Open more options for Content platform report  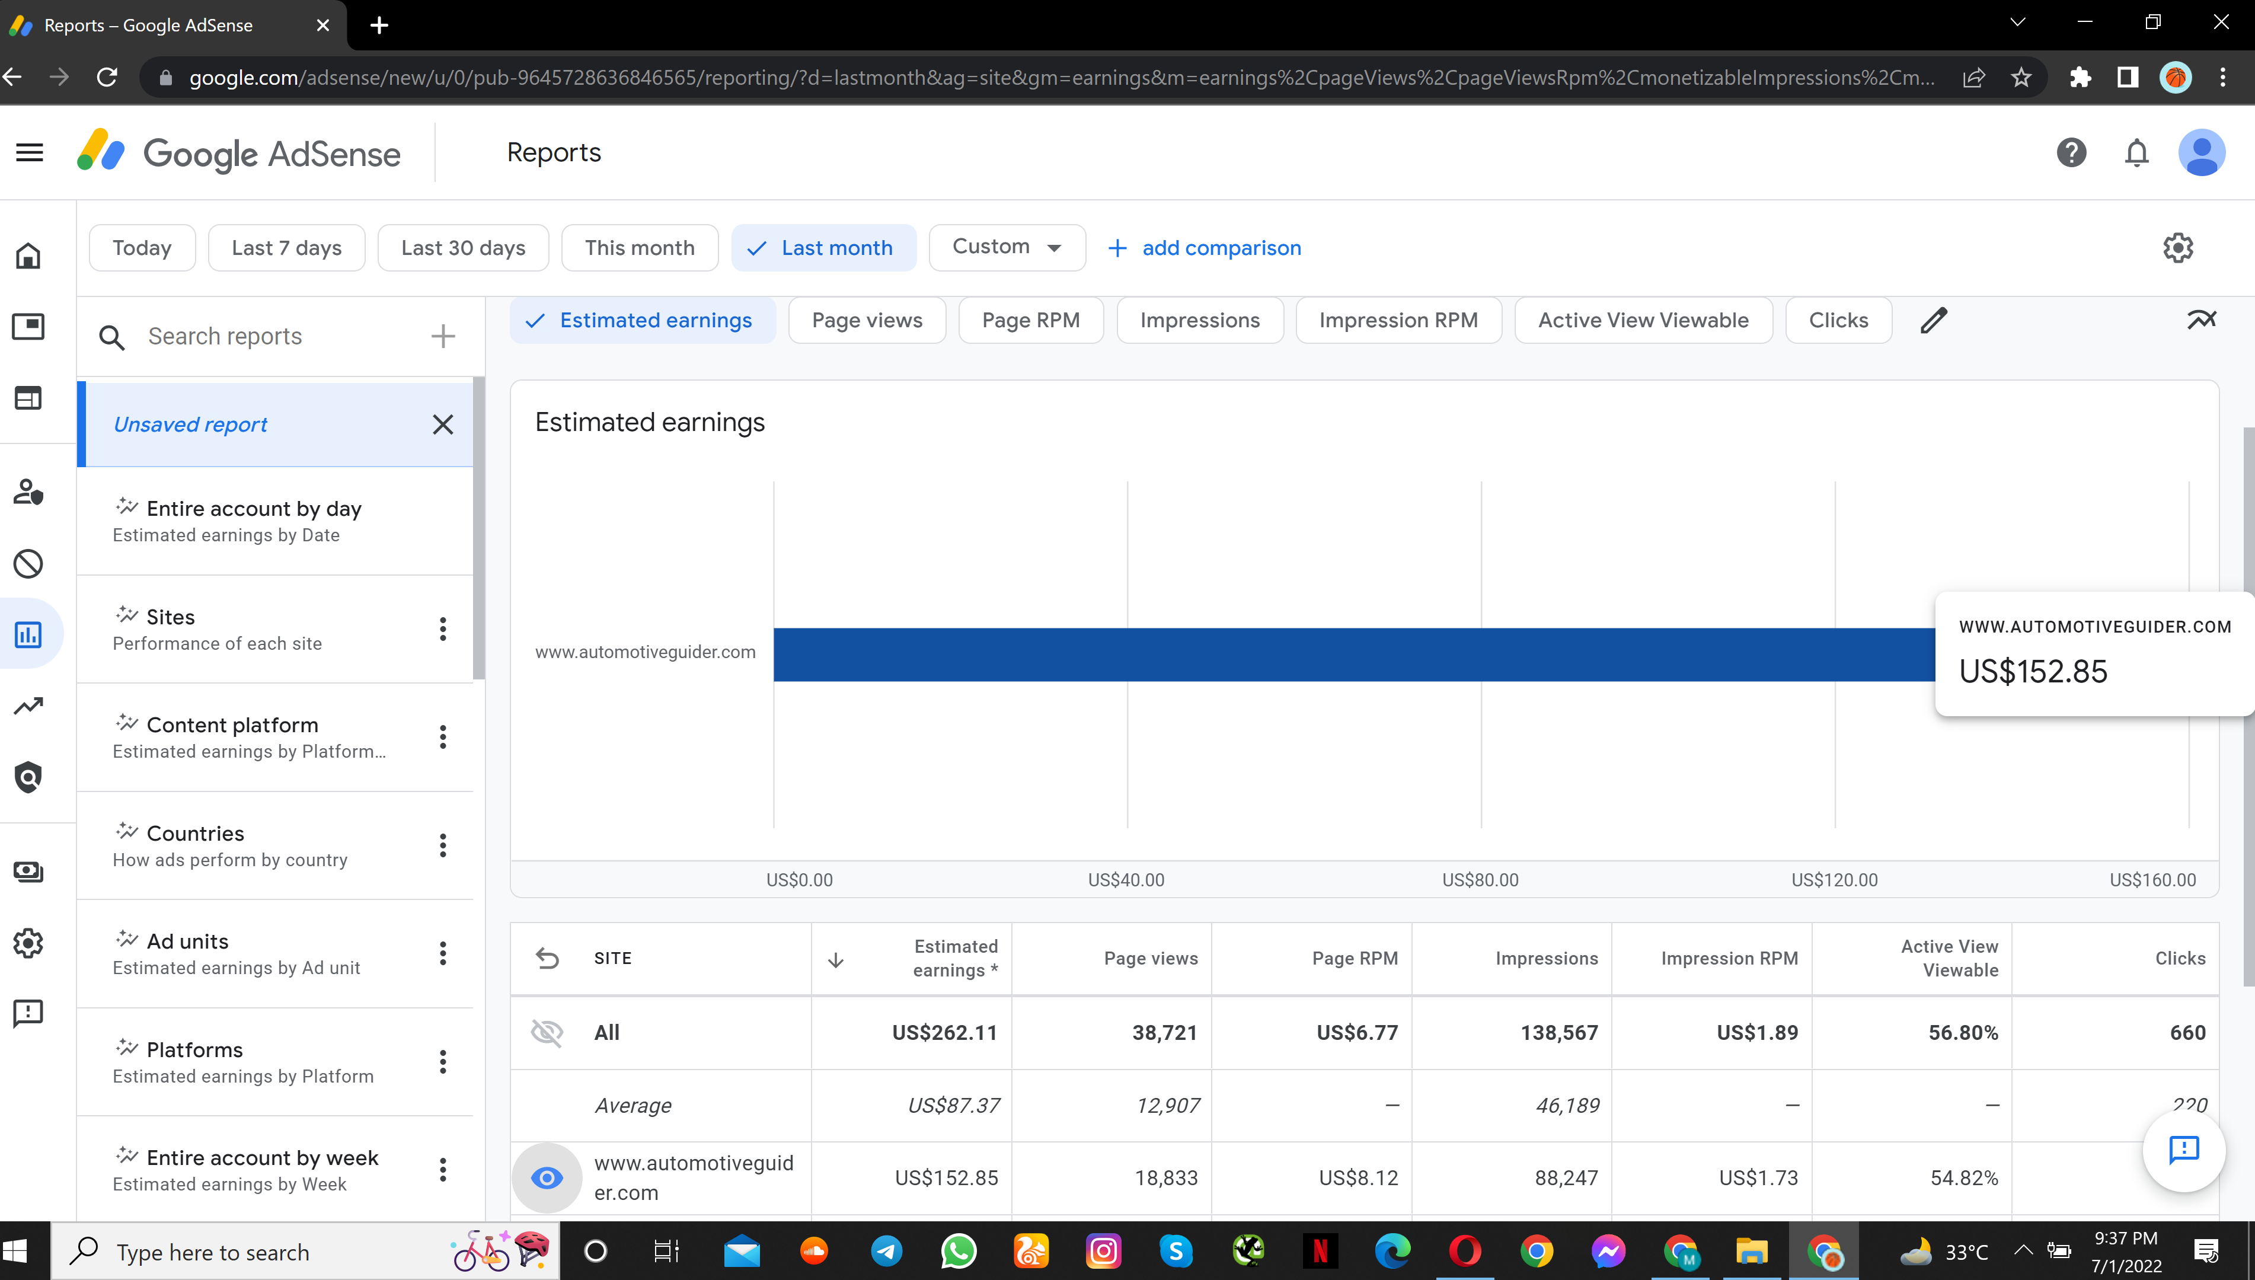[443, 737]
